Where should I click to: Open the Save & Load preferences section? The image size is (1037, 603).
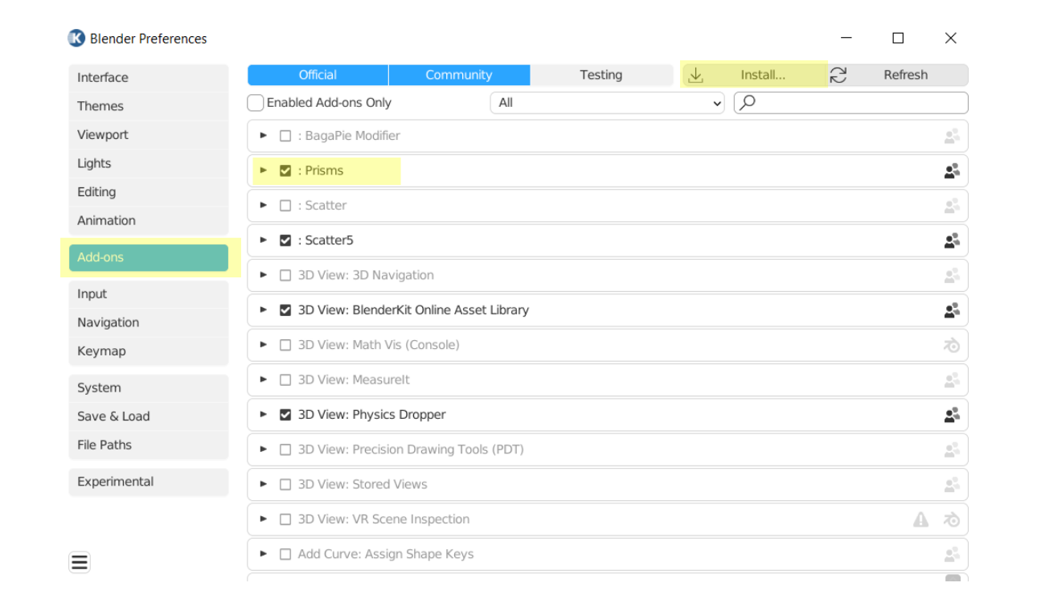(149, 416)
